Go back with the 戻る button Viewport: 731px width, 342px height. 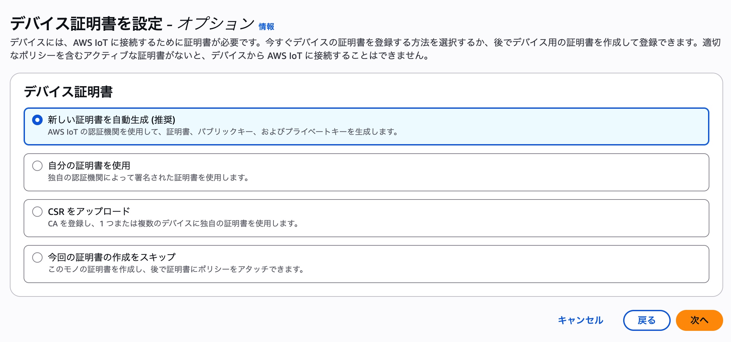(646, 320)
